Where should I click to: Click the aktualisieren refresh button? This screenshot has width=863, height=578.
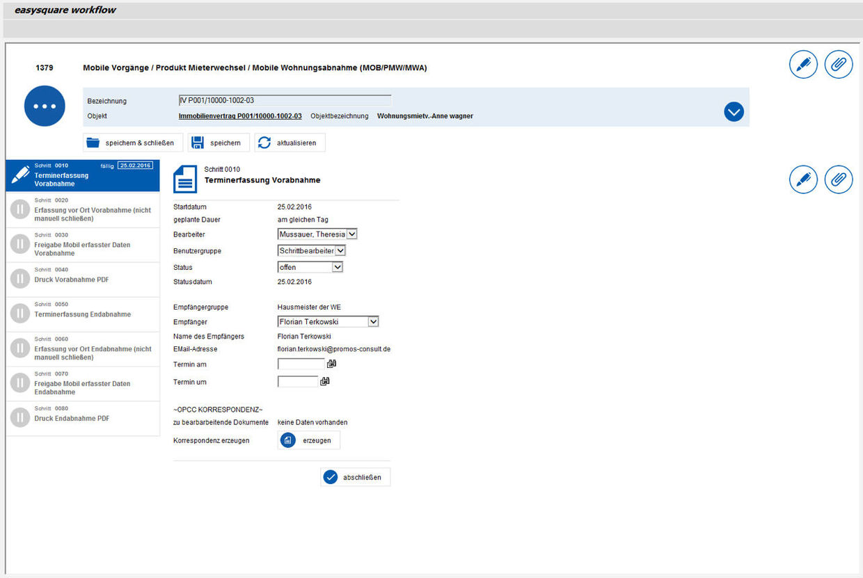(x=290, y=143)
